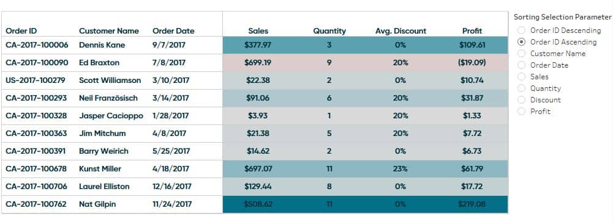Screen dimensions: 613x222
Task: Click the Order ID column header
Action: point(21,30)
